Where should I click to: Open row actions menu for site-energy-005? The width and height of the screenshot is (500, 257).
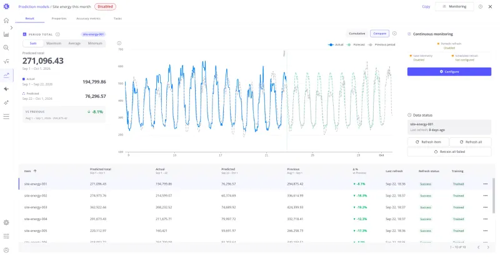(x=486, y=231)
